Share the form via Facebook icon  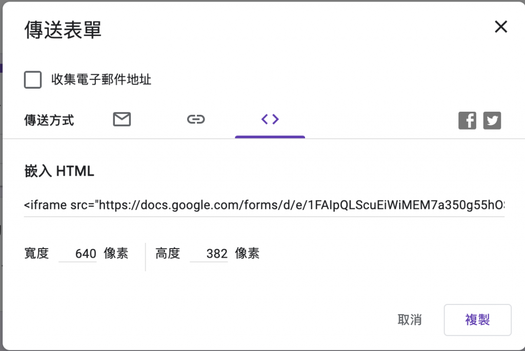468,120
